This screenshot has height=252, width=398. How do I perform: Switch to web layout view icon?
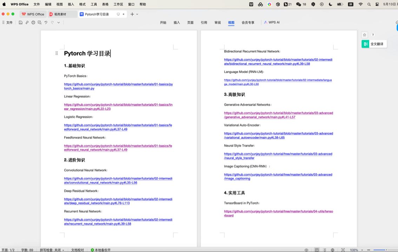[332, 250]
